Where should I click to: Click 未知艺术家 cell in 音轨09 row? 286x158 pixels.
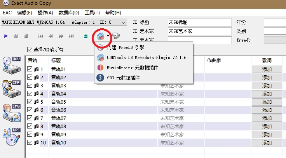pos(172,134)
